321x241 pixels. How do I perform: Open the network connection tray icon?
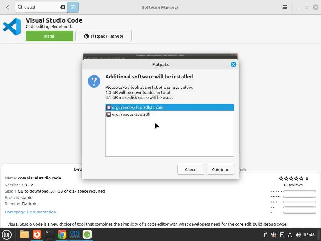[x=290, y=235]
